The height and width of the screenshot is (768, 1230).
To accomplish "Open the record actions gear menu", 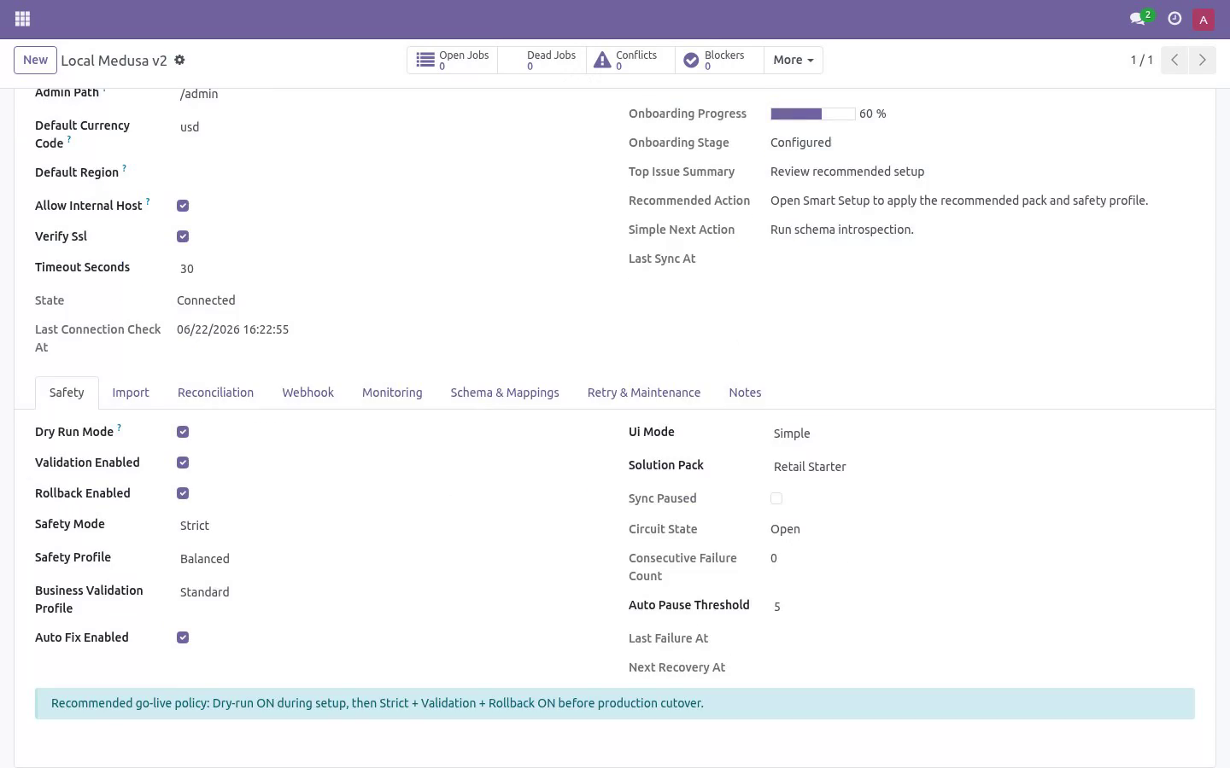I will point(179,60).
